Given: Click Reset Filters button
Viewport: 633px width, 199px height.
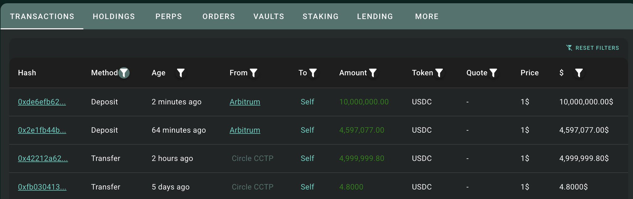Looking at the screenshot, I should pos(593,48).
